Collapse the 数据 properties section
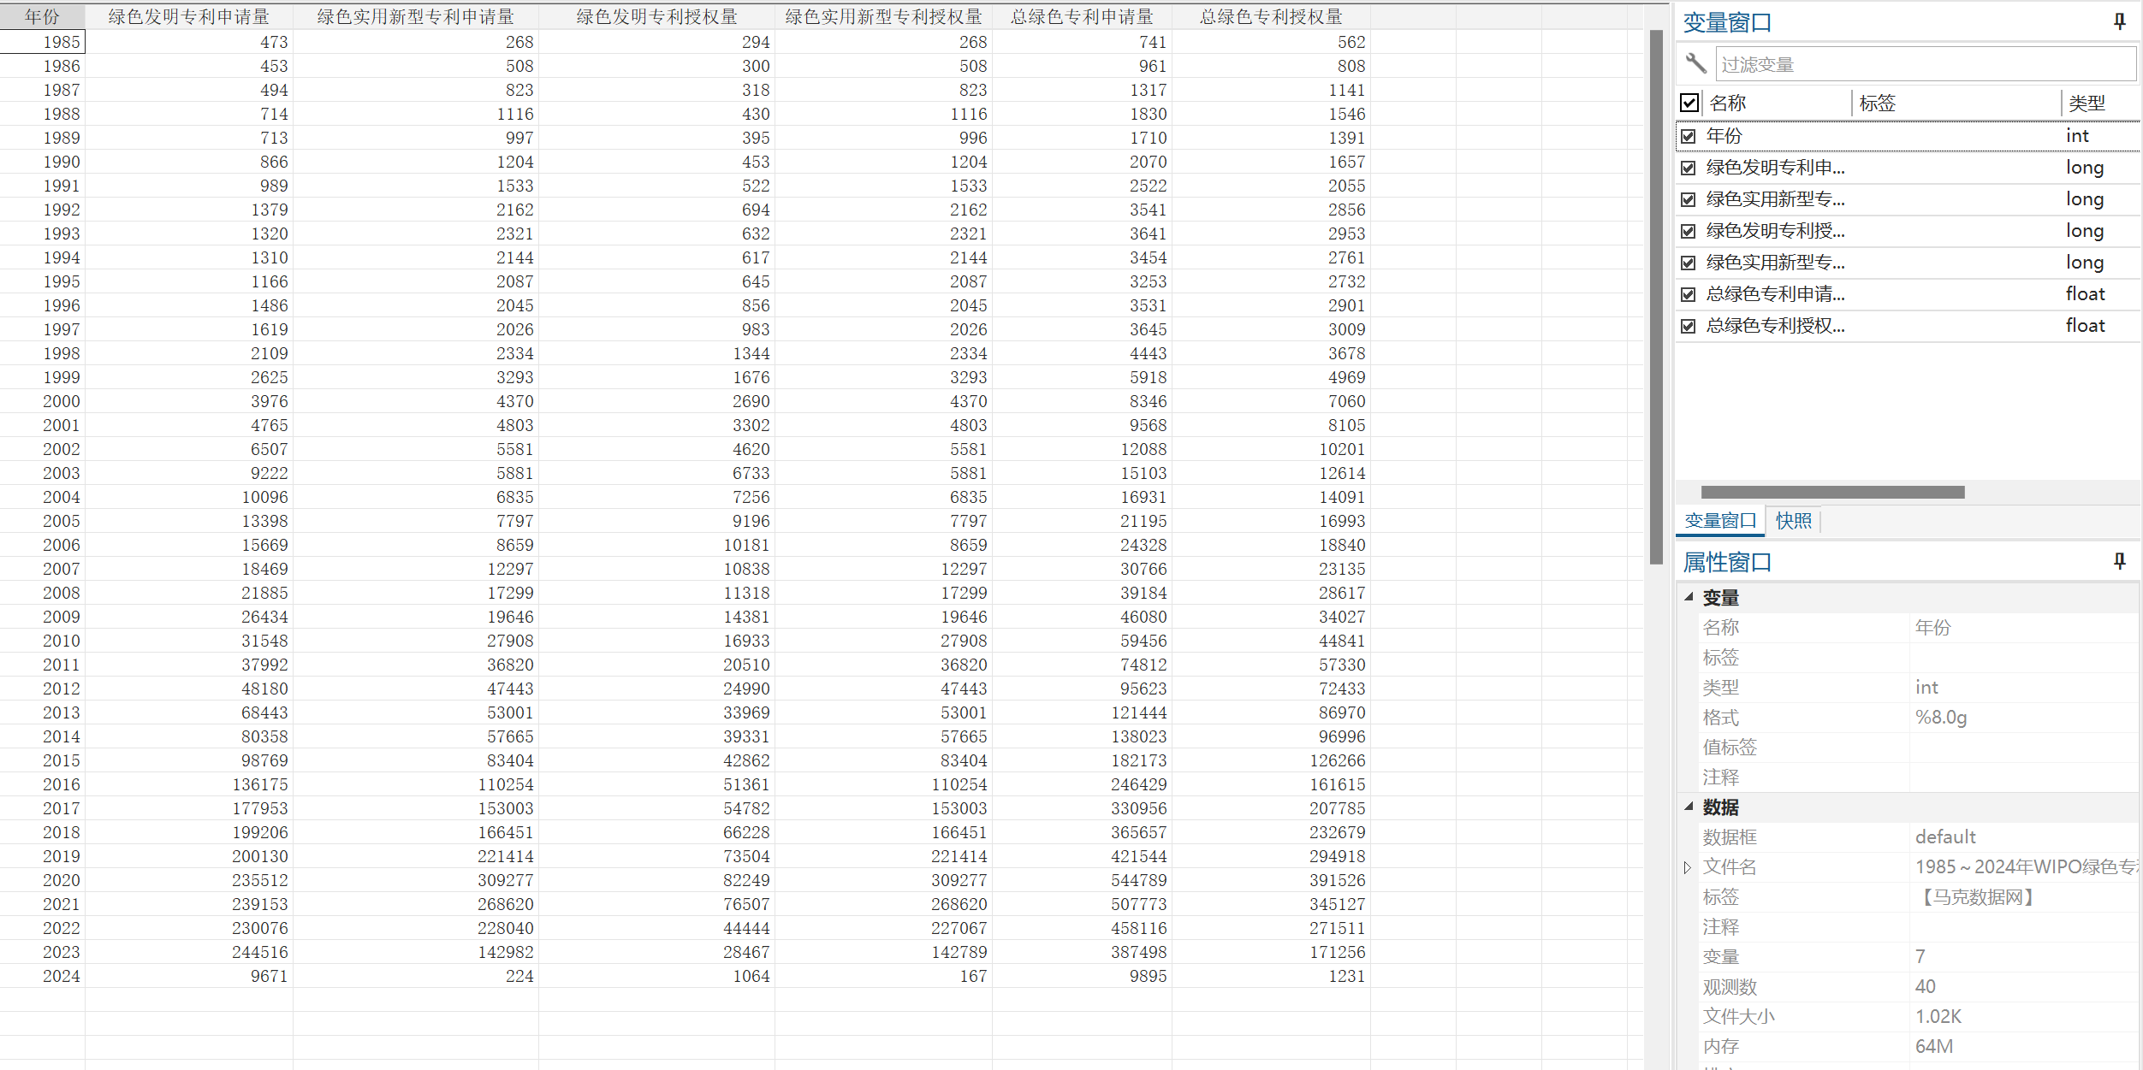This screenshot has height=1070, width=2143. coord(1689,807)
